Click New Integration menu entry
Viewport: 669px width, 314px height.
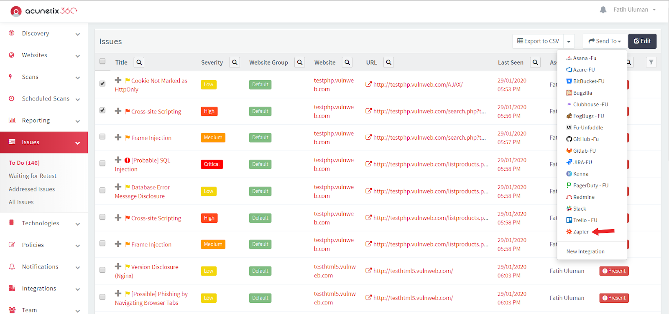click(585, 251)
